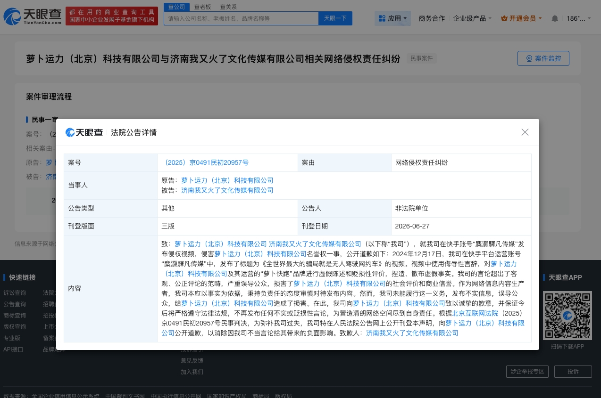Open the 应用 dropdown menu

click(x=393, y=18)
